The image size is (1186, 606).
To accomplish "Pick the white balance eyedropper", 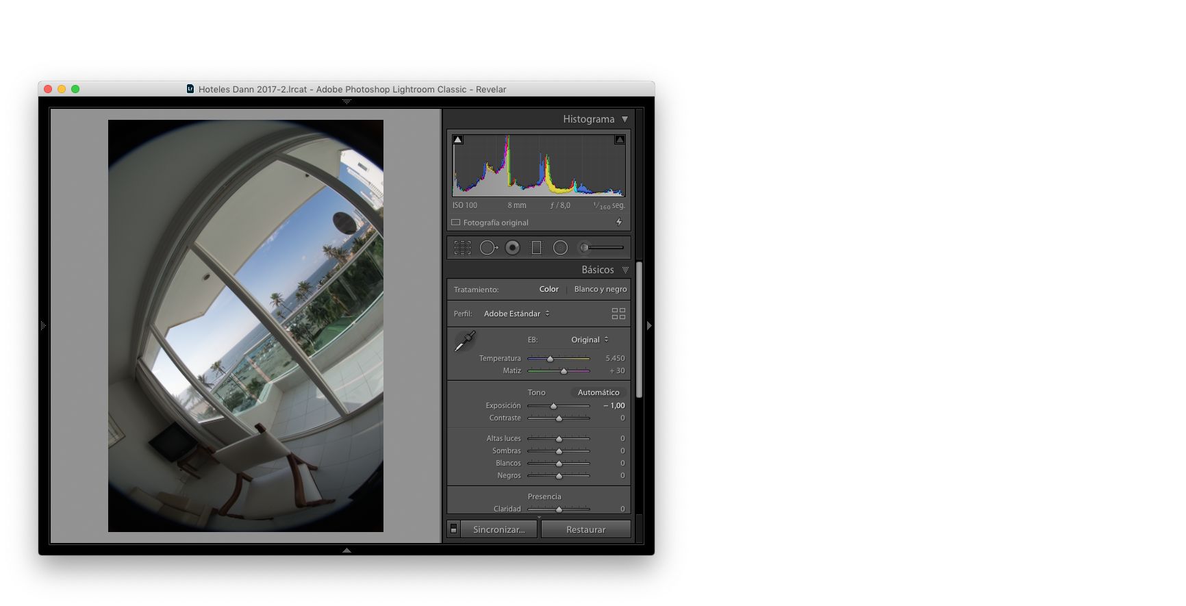I will 465,341.
